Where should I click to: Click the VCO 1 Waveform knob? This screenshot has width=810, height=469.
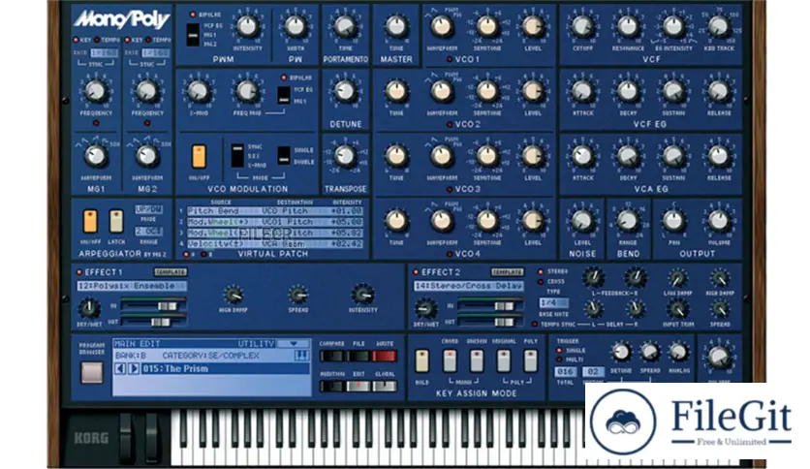coord(441,26)
